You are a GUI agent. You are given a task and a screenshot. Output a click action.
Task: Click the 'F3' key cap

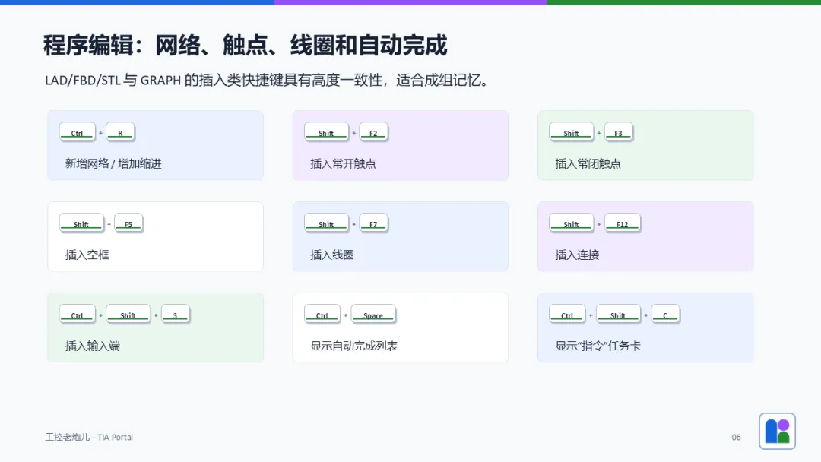618,132
